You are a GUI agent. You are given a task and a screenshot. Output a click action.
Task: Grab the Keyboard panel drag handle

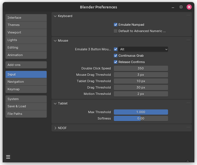point(188,16)
